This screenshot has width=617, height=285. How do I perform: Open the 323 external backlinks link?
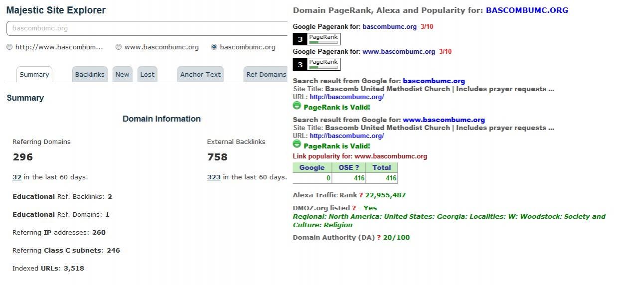tap(214, 177)
